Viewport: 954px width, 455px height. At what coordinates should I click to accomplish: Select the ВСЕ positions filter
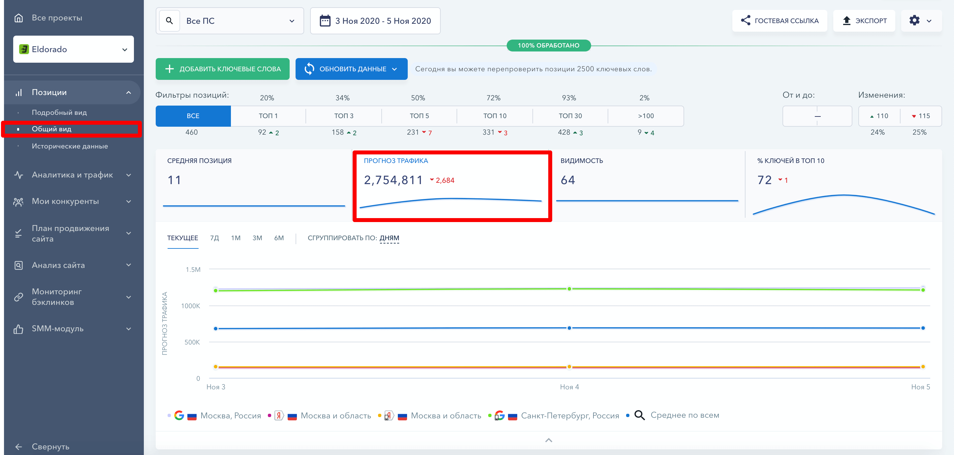coord(193,116)
